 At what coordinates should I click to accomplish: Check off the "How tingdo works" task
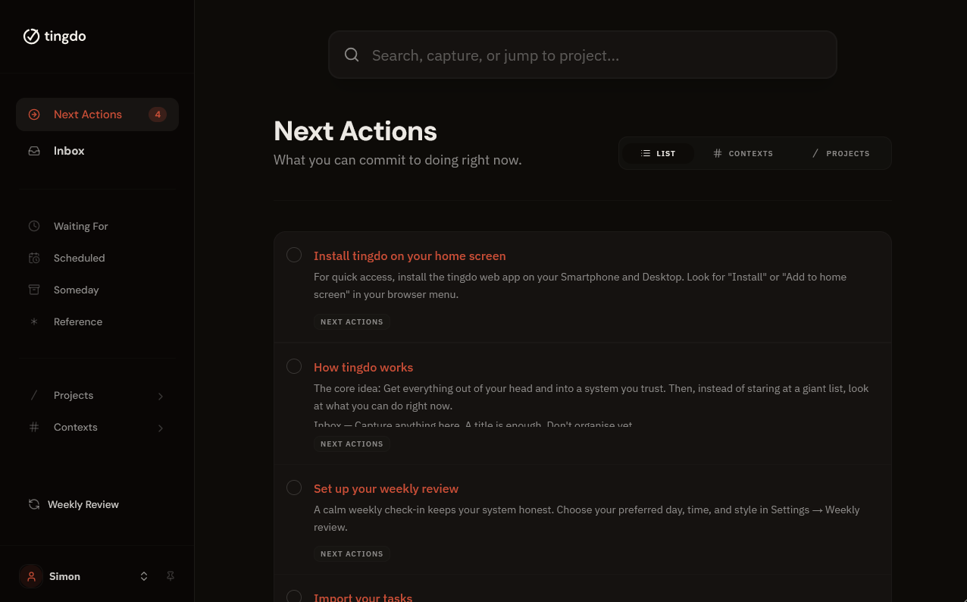point(294,366)
